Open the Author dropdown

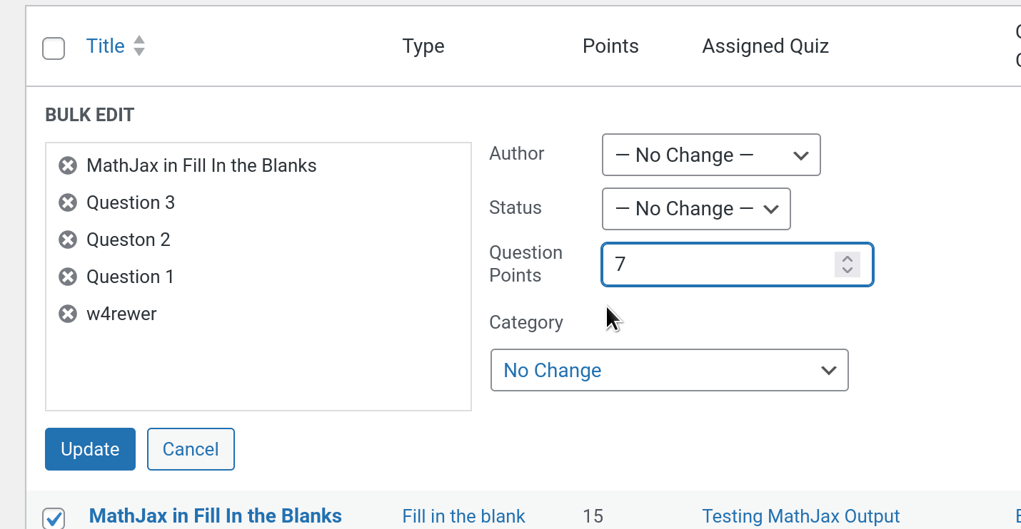pyautogui.click(x=710, y=155)
